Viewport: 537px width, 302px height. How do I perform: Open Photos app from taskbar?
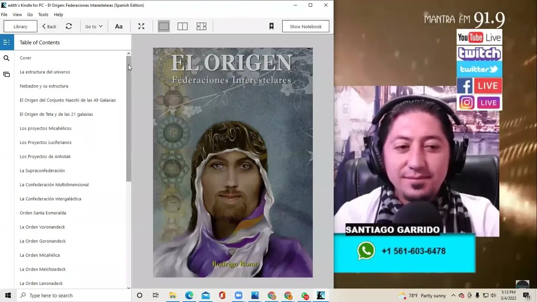coord(255,295)
